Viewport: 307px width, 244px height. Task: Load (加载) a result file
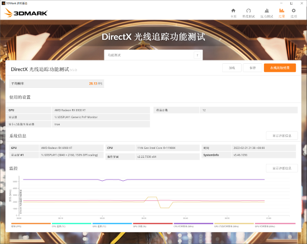pyautogui.click(x=232, y=68)
